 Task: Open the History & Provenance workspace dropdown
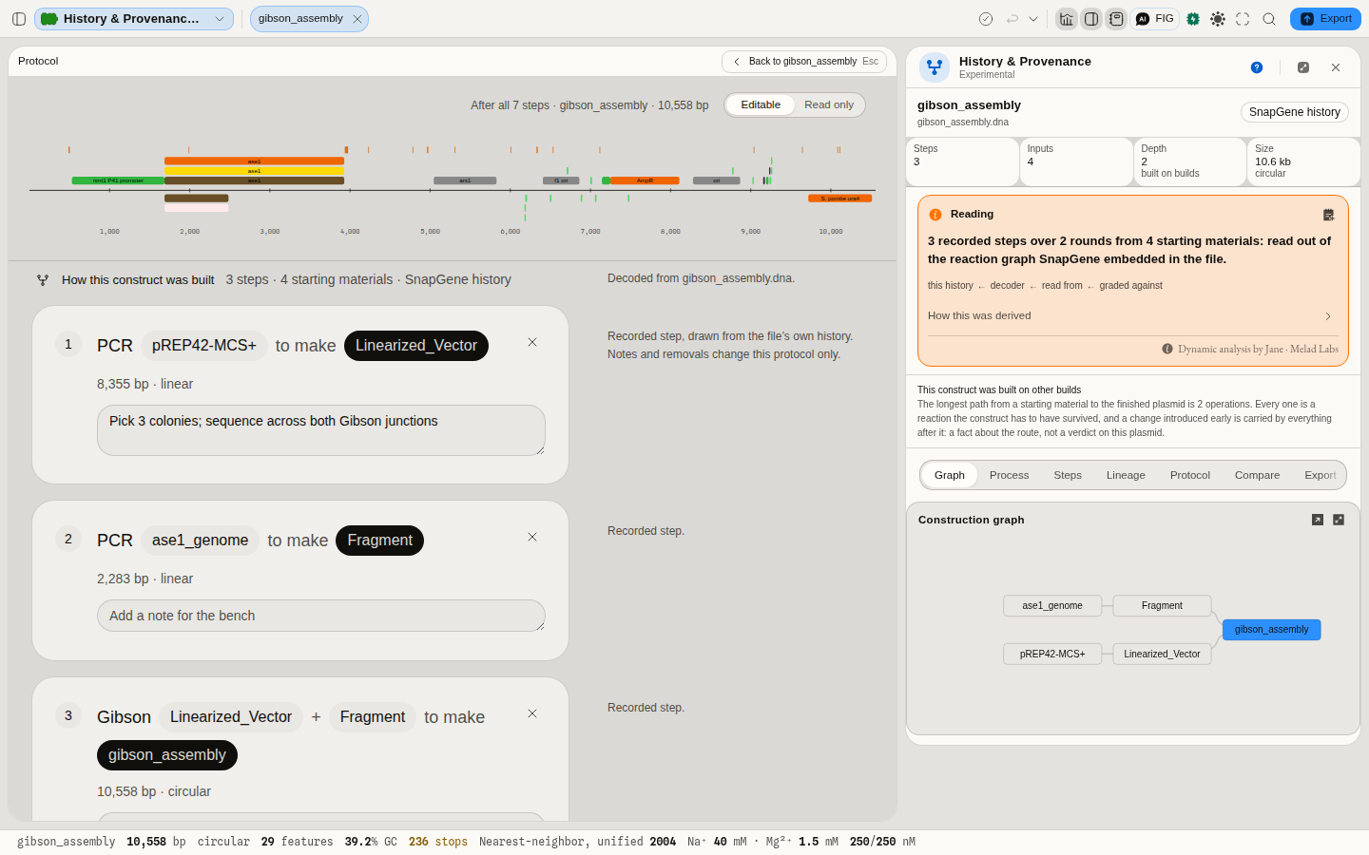pyautogui.click(x=134, y=19)
